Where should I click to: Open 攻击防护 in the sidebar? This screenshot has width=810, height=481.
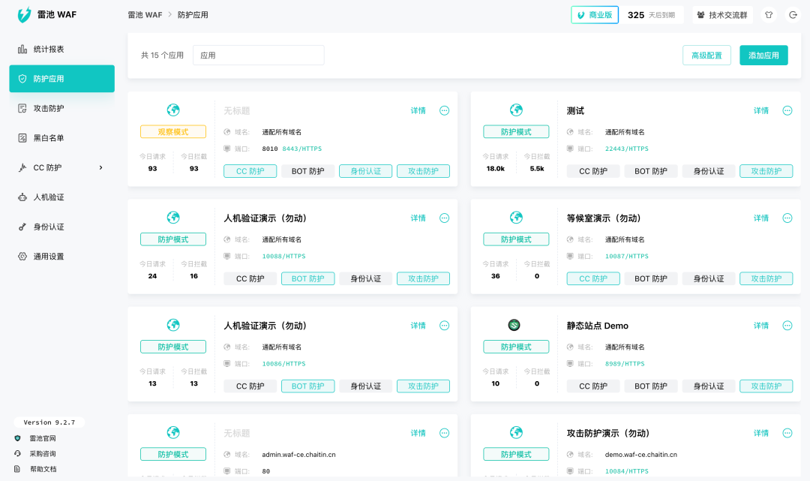[x=62, y=108]
